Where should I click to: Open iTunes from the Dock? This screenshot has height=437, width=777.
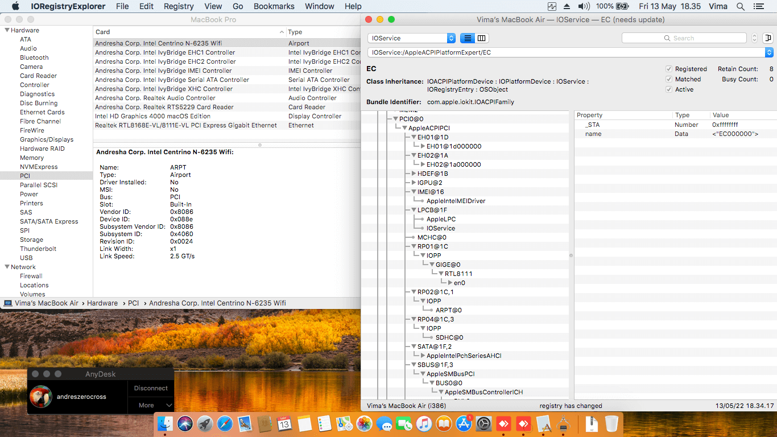coord(424,423)
